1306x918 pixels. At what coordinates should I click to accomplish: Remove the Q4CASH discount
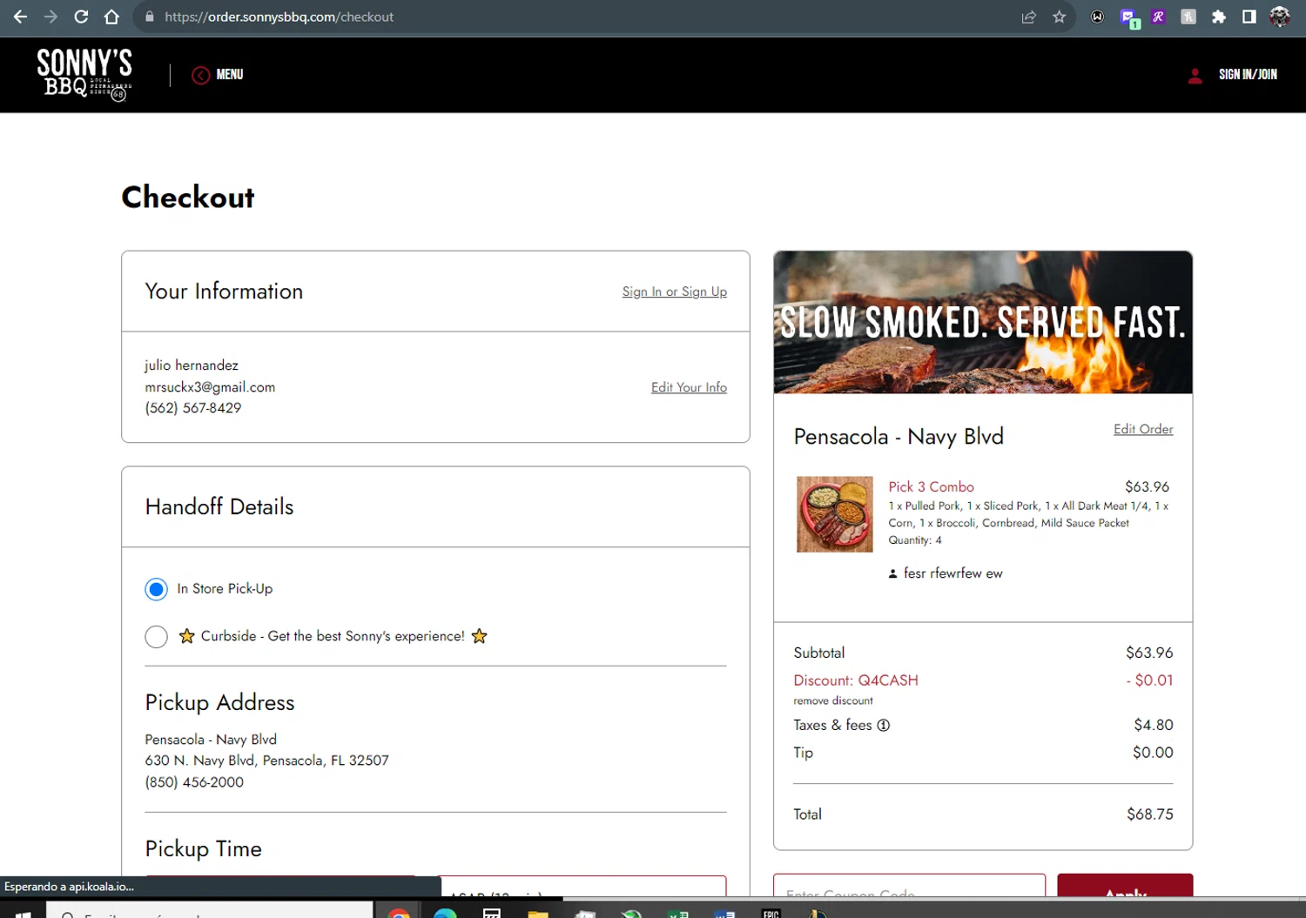coord(833,700)
